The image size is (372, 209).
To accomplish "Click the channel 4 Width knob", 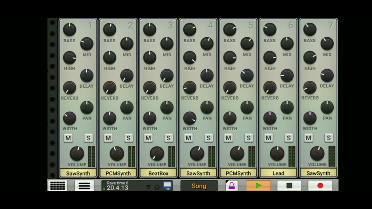I will tap(190, 118).
